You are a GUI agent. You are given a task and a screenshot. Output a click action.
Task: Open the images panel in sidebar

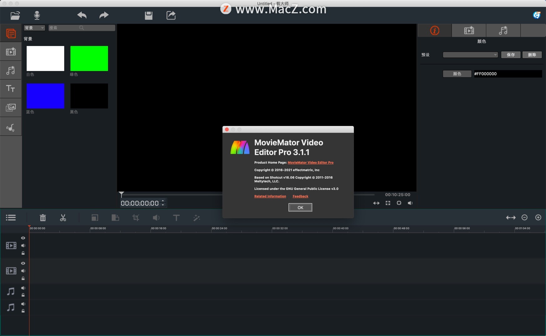click(11, 108)
